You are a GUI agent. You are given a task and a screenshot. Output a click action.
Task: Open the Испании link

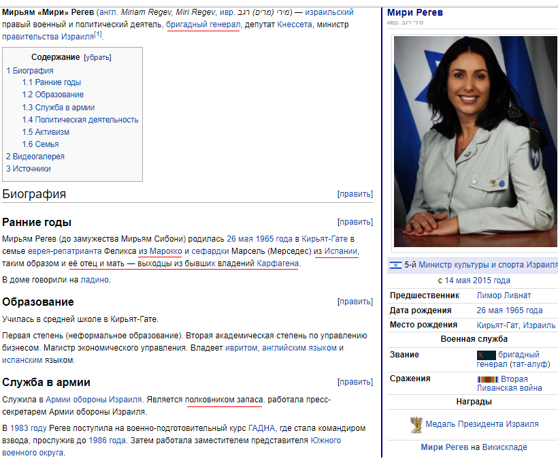pos(341,251)
